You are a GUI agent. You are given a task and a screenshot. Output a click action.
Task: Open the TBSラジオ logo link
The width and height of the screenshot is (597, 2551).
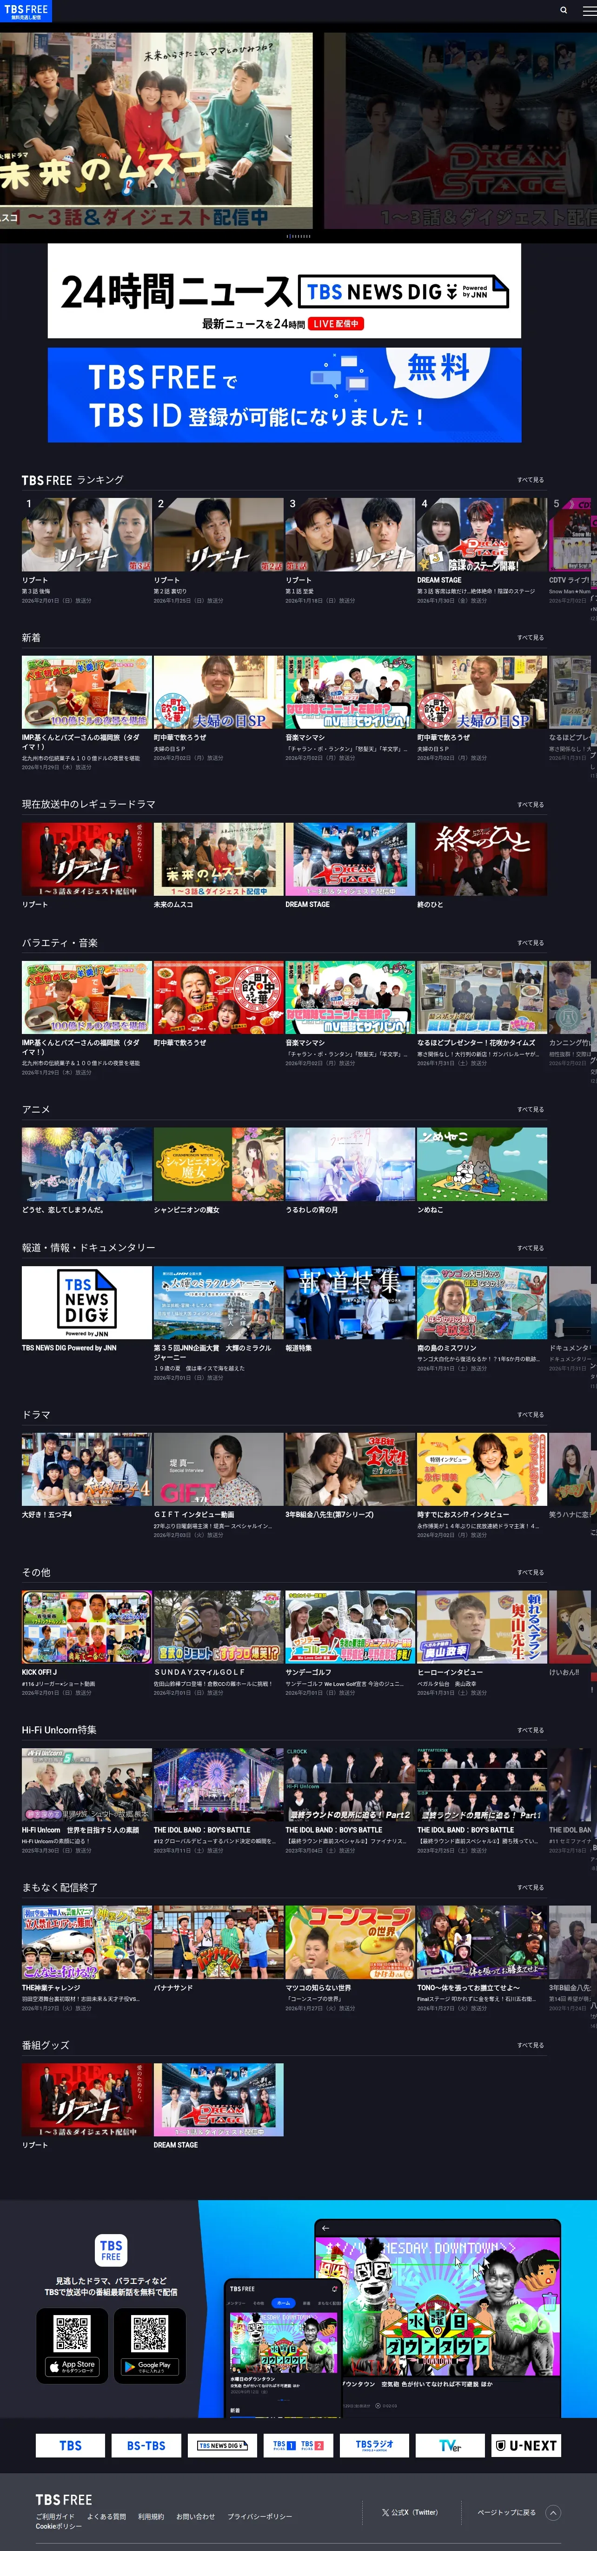click(x=374, y=2445)
